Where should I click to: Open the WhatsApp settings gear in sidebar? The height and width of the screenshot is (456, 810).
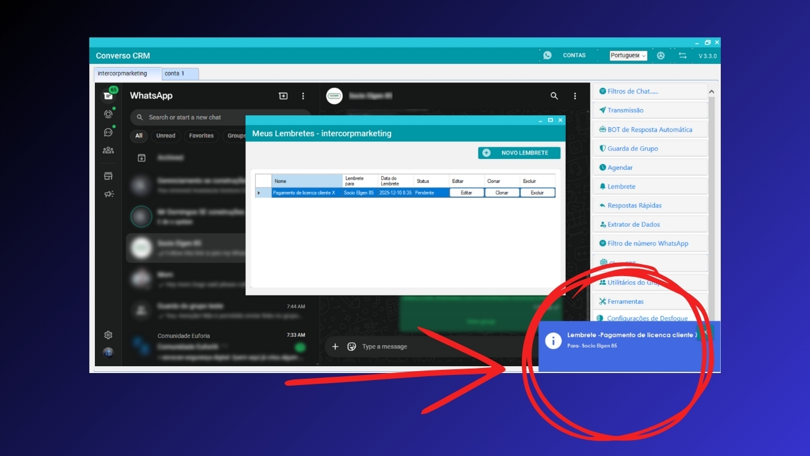[108, 335]
